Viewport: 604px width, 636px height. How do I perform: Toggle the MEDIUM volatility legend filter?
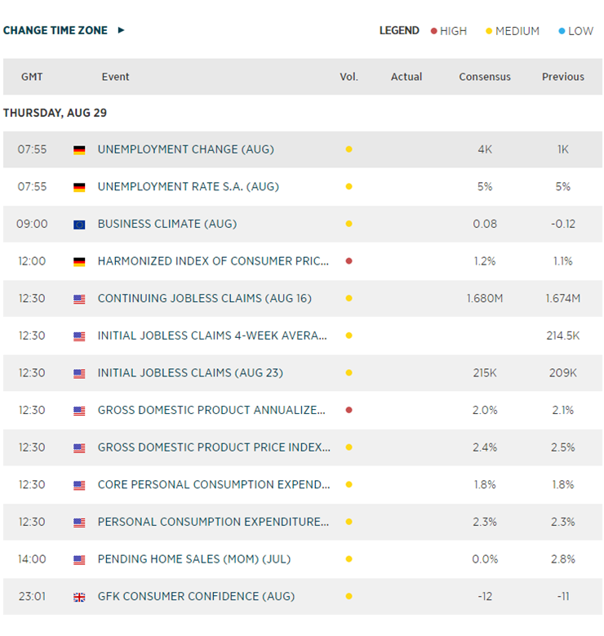(x=517, y=31)
